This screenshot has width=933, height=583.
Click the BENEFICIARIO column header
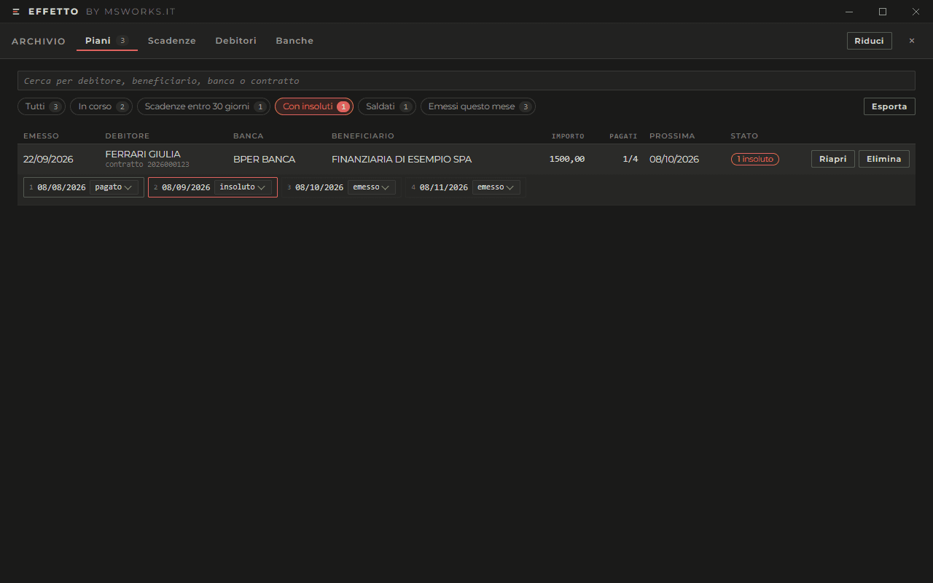pyautogui.click(x=363, y=136)
